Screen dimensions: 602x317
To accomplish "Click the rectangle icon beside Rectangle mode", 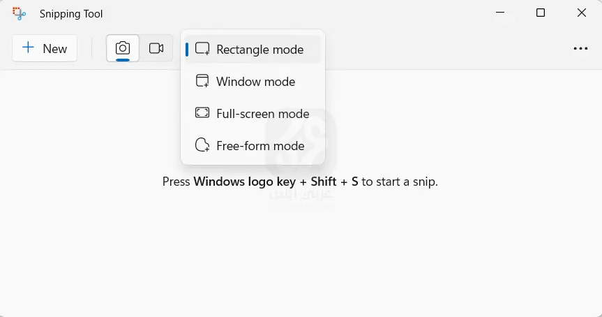I will pos(202,50).
